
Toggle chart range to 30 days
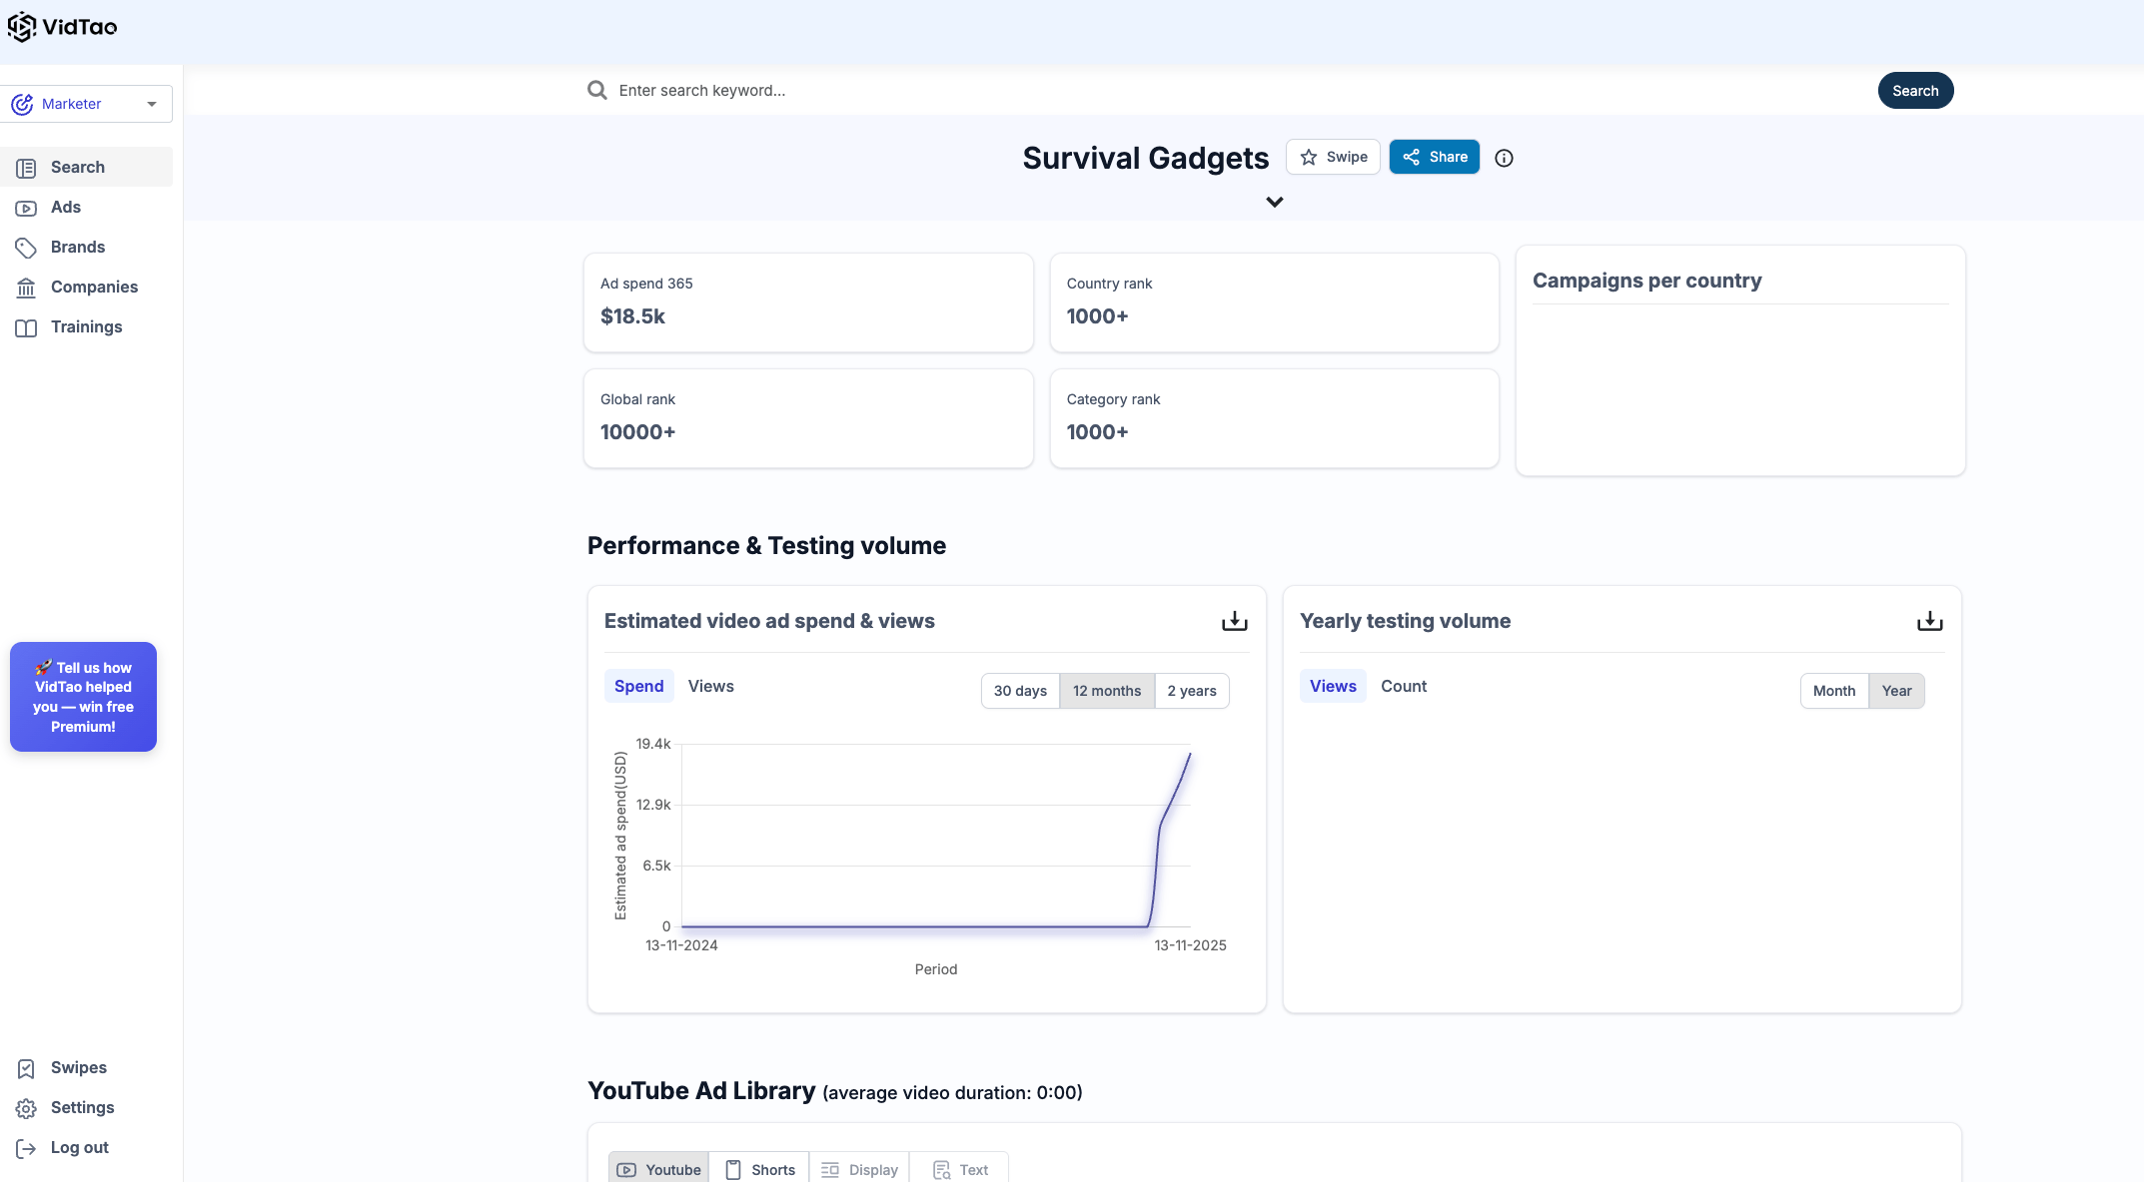tap(1020, 691)
